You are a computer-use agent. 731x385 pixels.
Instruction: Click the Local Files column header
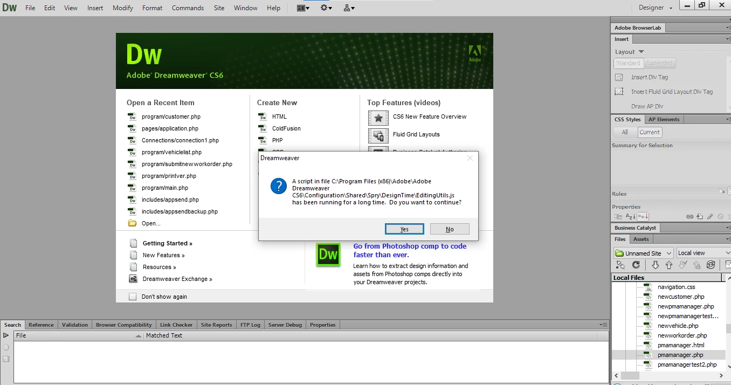[667, 278]
